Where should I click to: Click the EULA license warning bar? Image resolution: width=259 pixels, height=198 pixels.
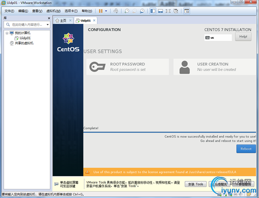pos(170,172)
